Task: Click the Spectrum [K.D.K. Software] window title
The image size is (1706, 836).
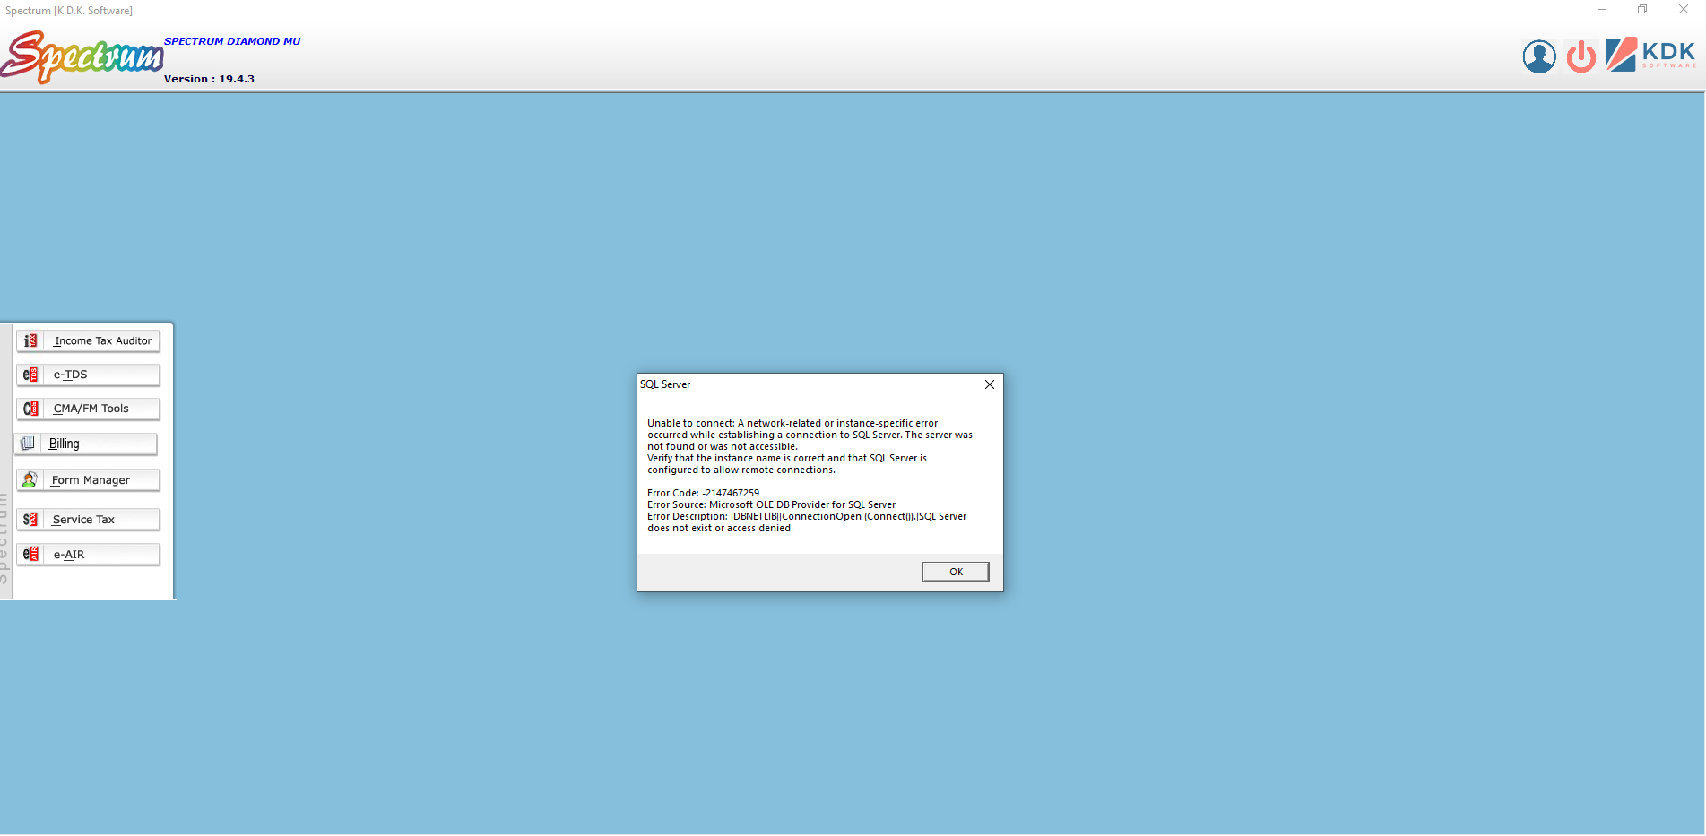Action: [x=69, y=11]
